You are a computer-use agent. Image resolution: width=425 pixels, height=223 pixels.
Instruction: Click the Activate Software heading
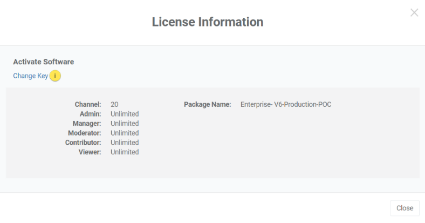click(44, 62)
